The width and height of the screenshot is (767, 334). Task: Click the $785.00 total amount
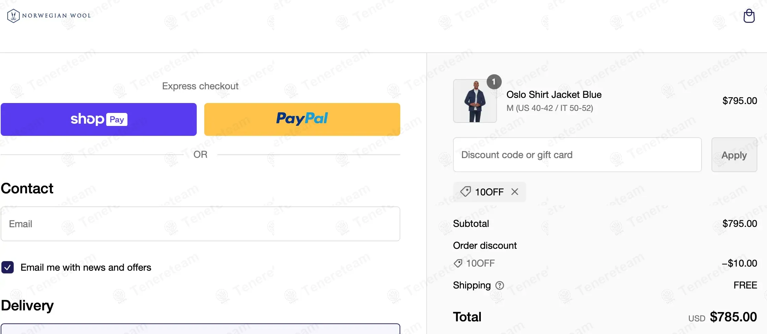(x=733, y=317)
